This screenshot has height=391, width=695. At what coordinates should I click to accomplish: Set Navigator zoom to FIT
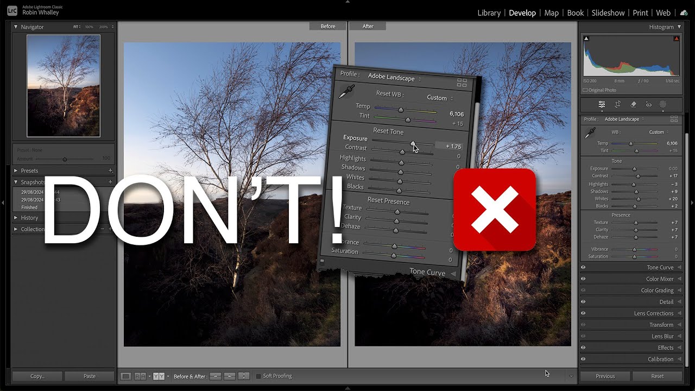[75, 27]
